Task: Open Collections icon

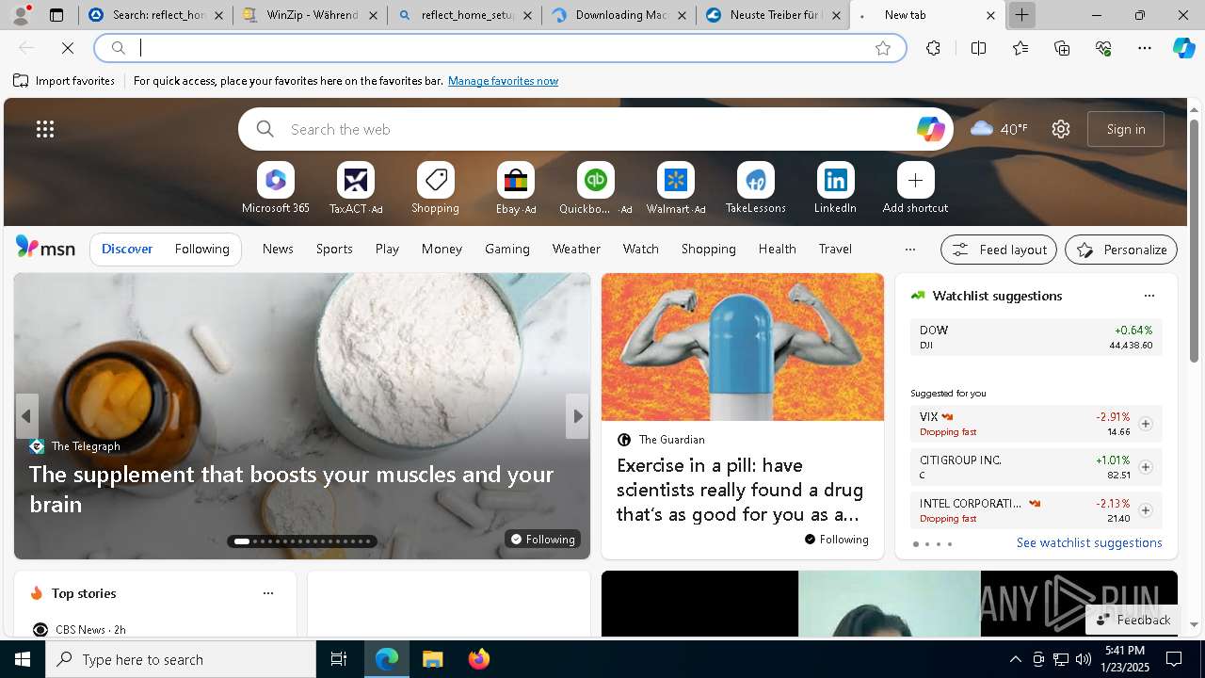Action: click(x=1062, y=48)
